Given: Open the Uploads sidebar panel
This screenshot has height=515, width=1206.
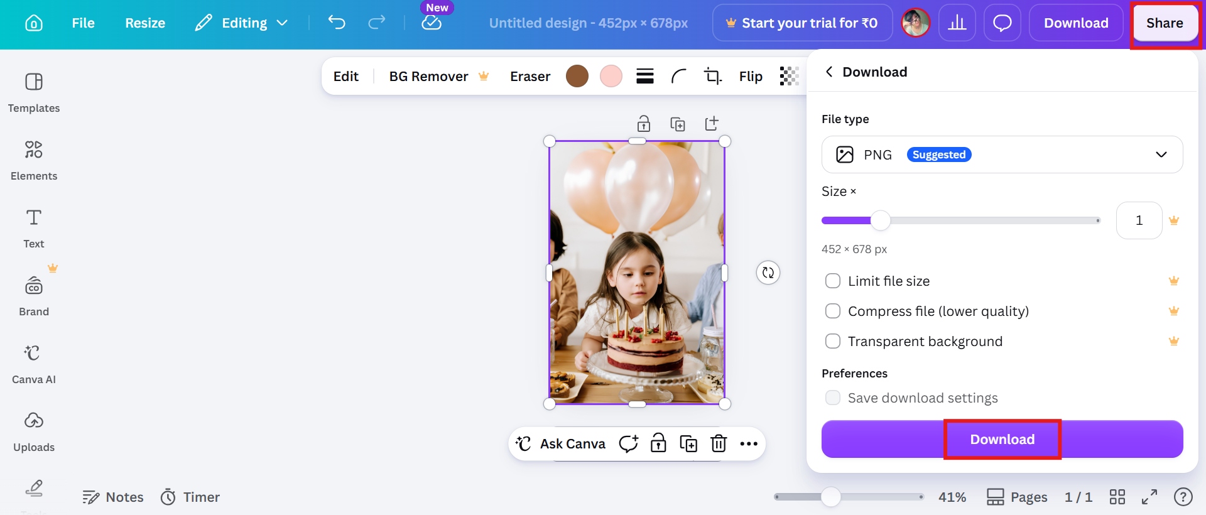Looking at the screenshot, I should point(34,431).
